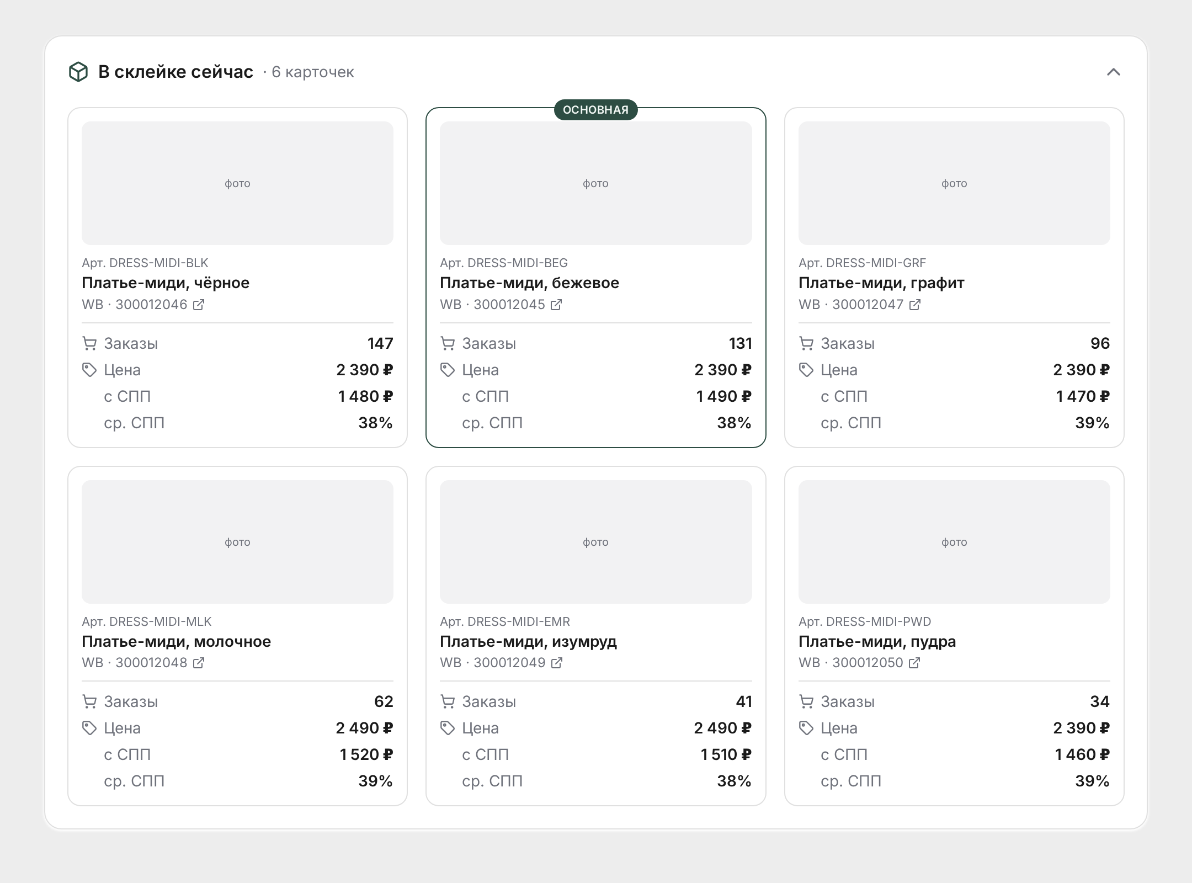Open external link icon for WB 300012048
The image size is (1192, 883).
tap(199, 663)
